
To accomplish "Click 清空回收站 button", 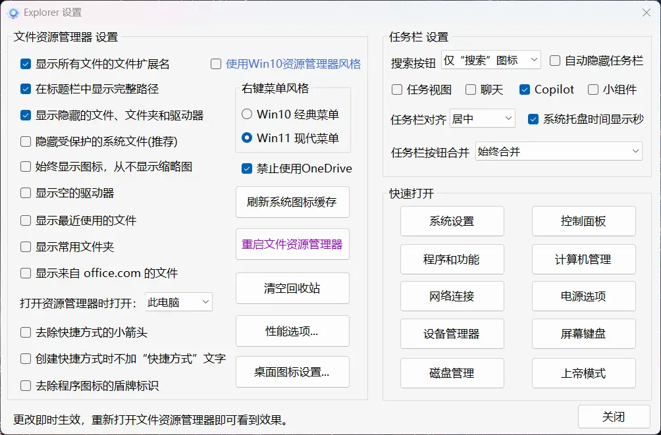I will point(292,288).
